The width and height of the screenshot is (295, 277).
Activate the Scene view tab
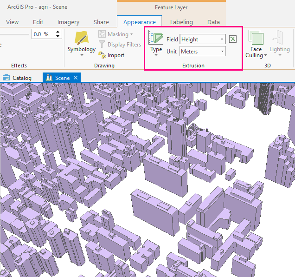click(62, 78)
